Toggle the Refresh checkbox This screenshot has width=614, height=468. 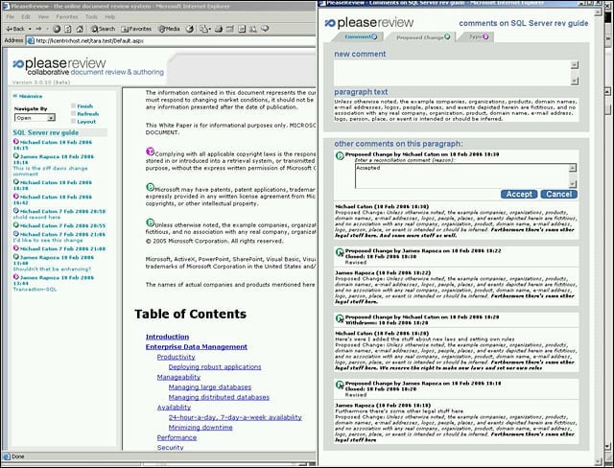click(x=73, y=114)
